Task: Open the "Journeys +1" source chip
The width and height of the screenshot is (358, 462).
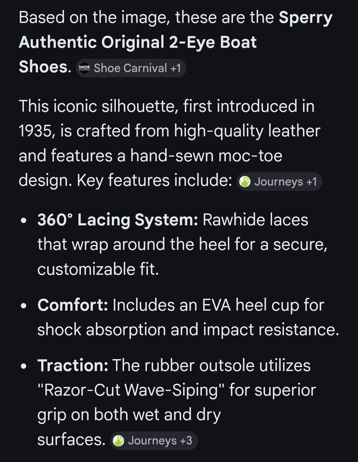Action: pos(279,182)
